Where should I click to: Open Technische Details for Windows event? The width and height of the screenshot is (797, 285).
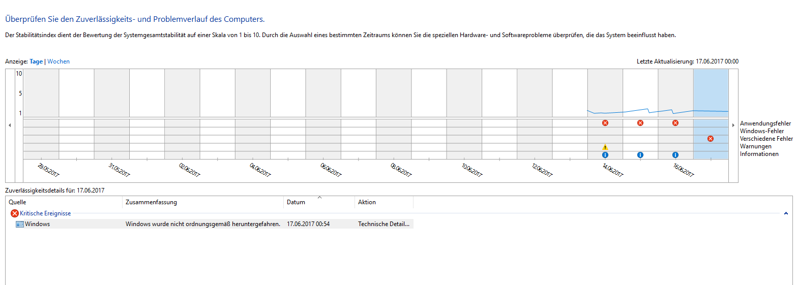[x=384, y=224]
